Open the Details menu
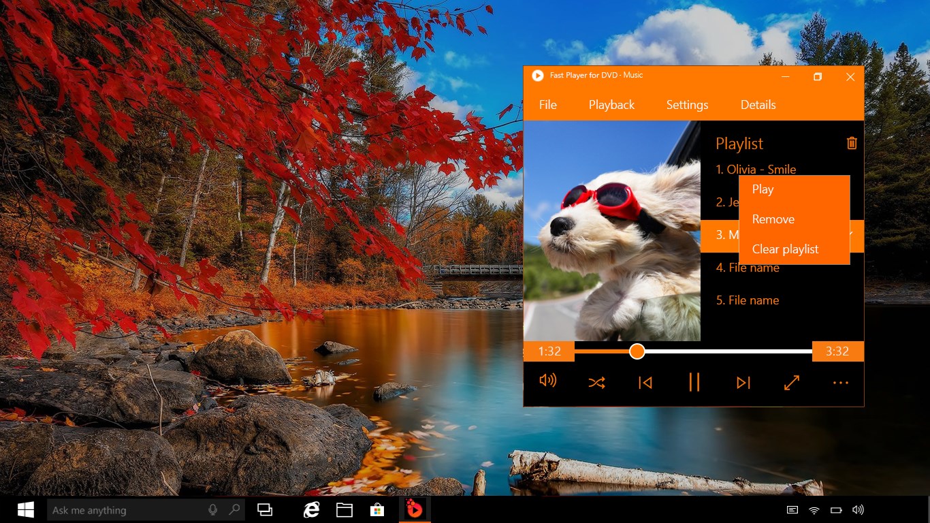The width and height of the screenshot is (930, 523). pyautogui.click(x=758, y=105)
